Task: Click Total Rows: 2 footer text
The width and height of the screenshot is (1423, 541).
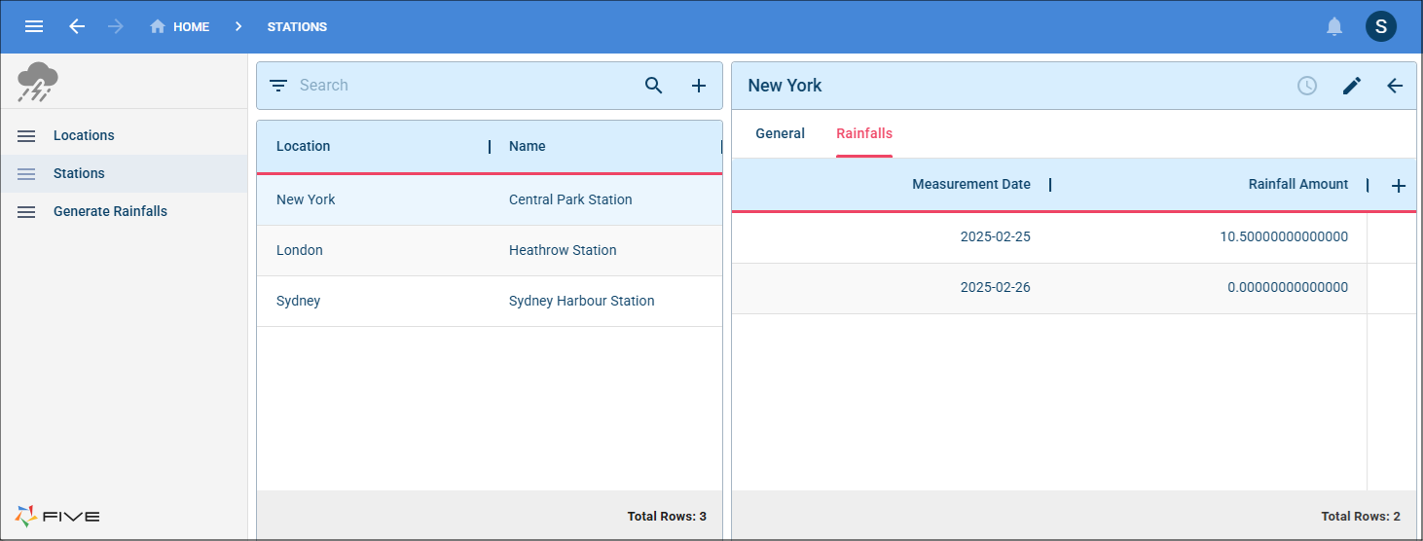Action: (x=1361, y=517)
